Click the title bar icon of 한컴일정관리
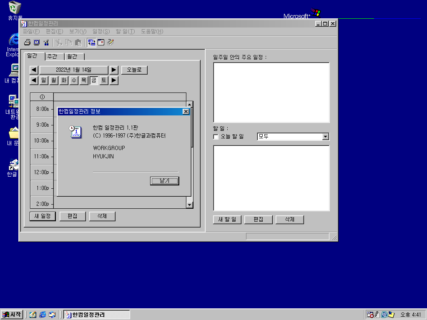Image resolution: width=427 pixels, height=320 pixels. pyautogui.click(x=24, y=24)
